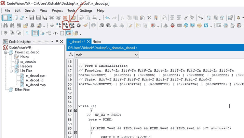The height and width of the screenshot is (138, 244).
Task: Find in files using the binoculars-with-folder icon
Action: point(26,25)
